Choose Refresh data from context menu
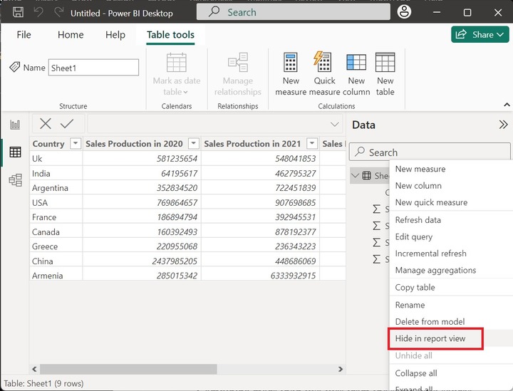The height and width of the screenshot is (391, 513). [418, 220]
